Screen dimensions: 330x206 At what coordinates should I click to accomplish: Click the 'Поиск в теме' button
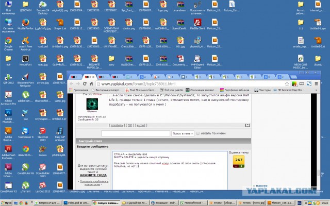click(183, 133)
